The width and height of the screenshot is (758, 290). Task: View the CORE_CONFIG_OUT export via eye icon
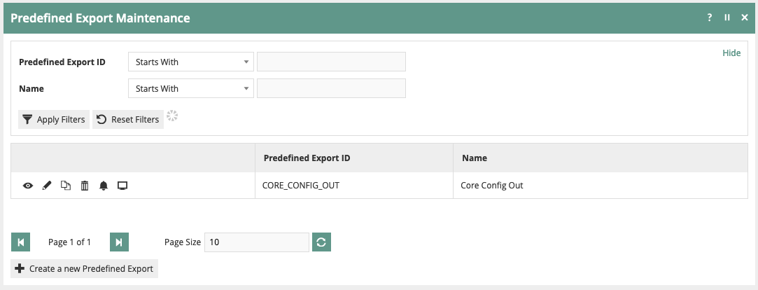point(28,186)
